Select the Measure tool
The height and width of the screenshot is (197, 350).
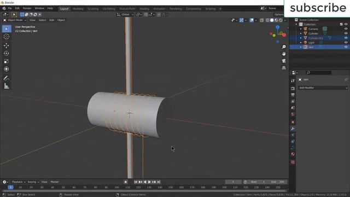[x=7, y=86]
